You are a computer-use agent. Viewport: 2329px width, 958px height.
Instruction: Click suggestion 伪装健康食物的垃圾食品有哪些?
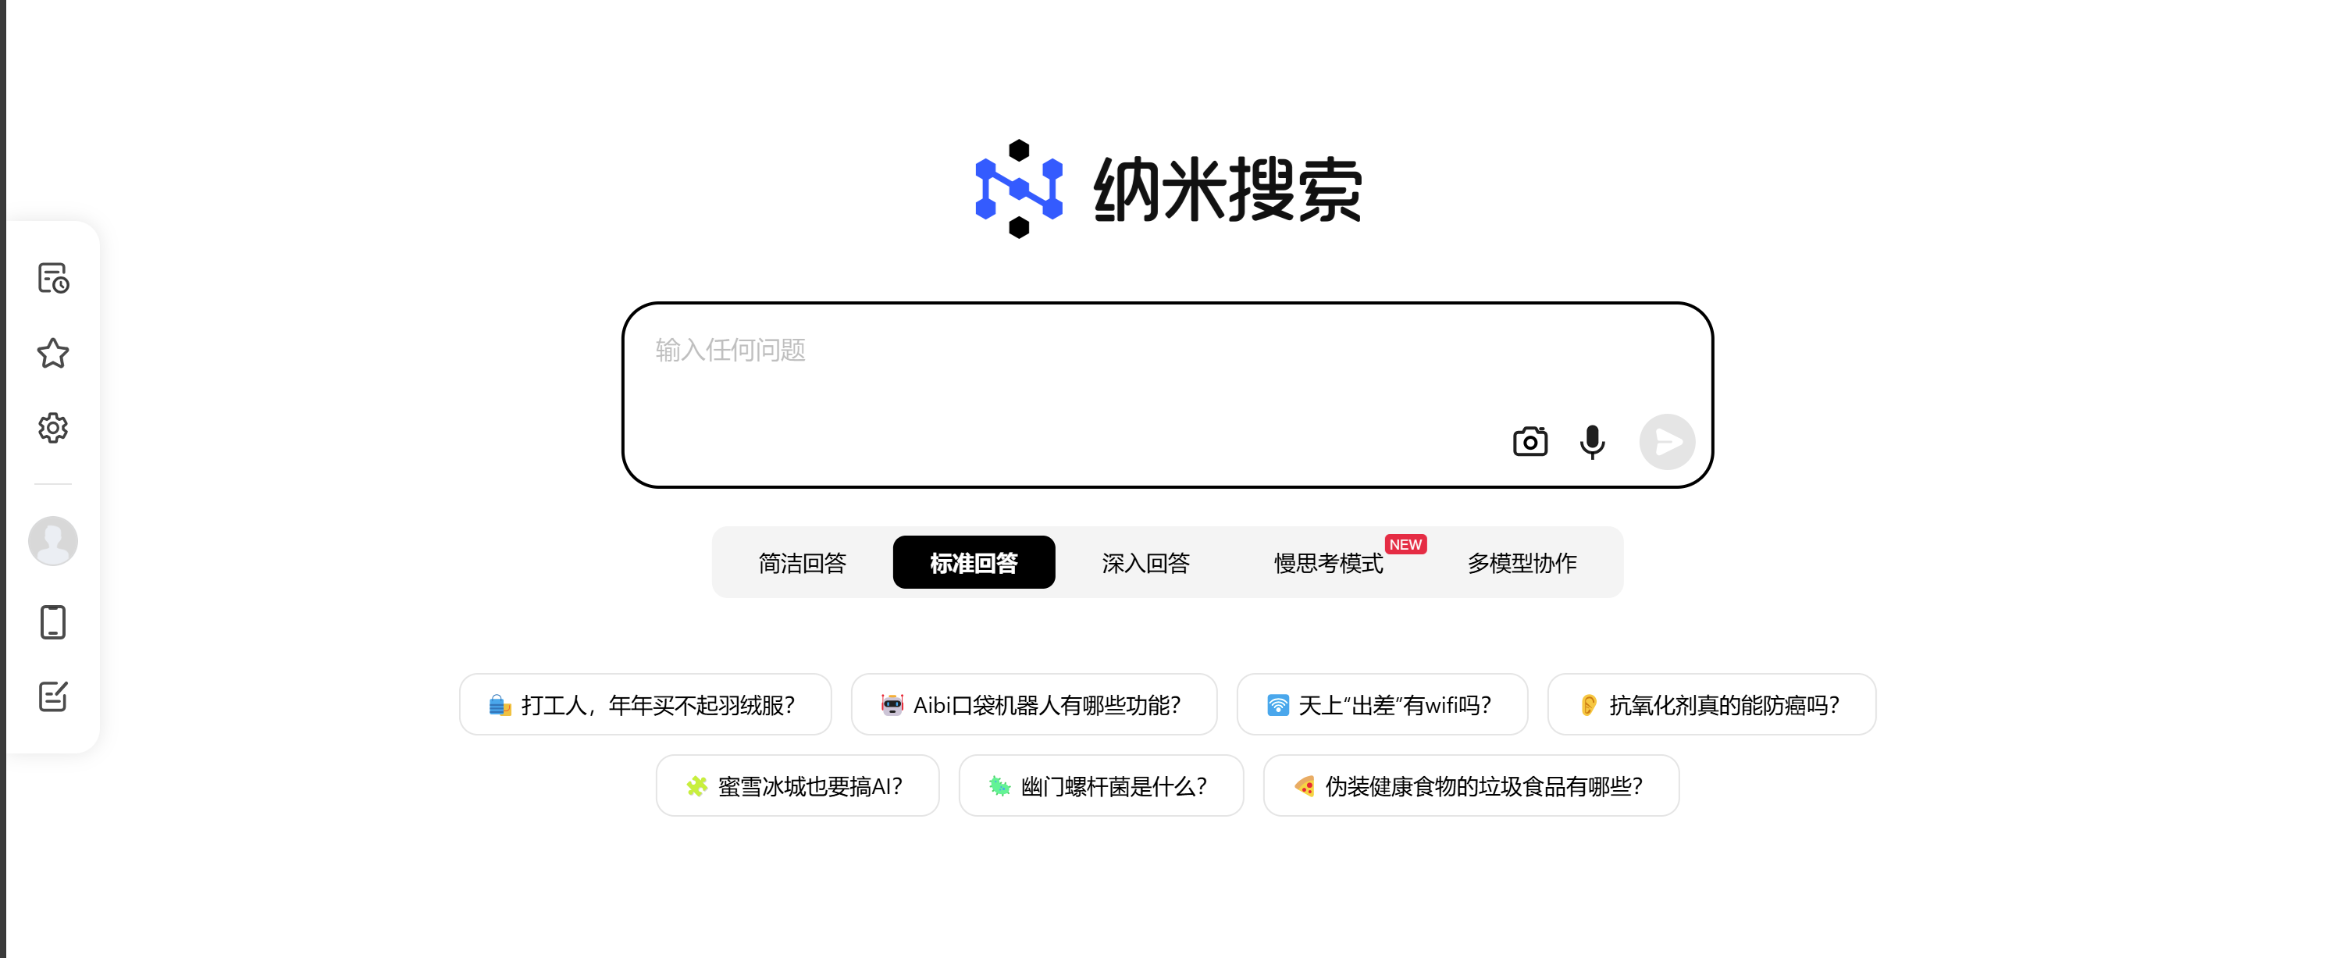click(x=1470, y=785)
